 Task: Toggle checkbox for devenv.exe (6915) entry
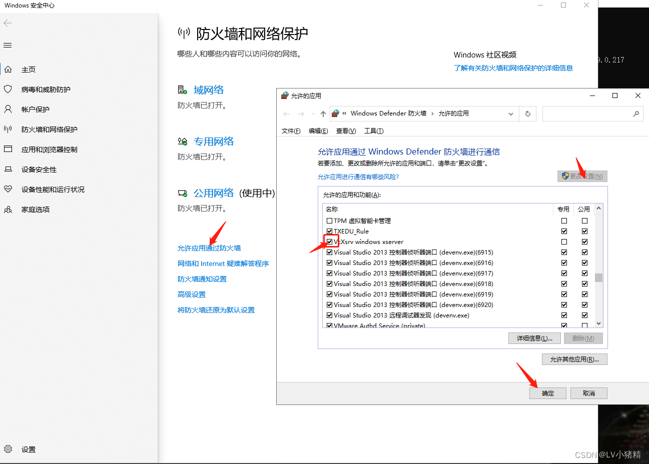[x=329, y=252]
